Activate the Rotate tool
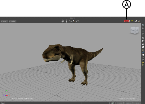Screen dimensions: 145x104 click(x=143, y=34)
